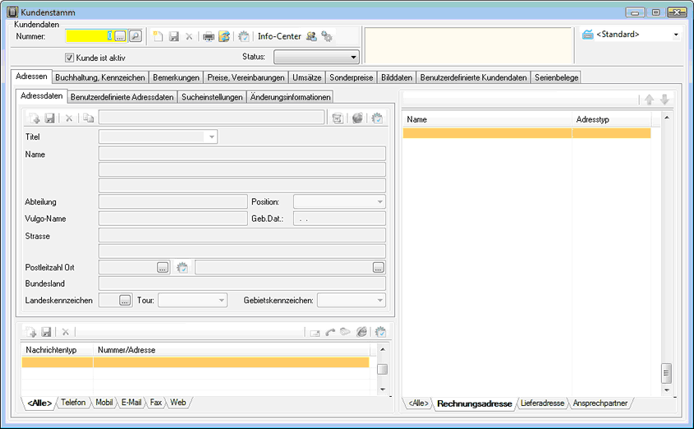
Task: Click the phone call icon in contact toolbar
Action: [329, 332]
